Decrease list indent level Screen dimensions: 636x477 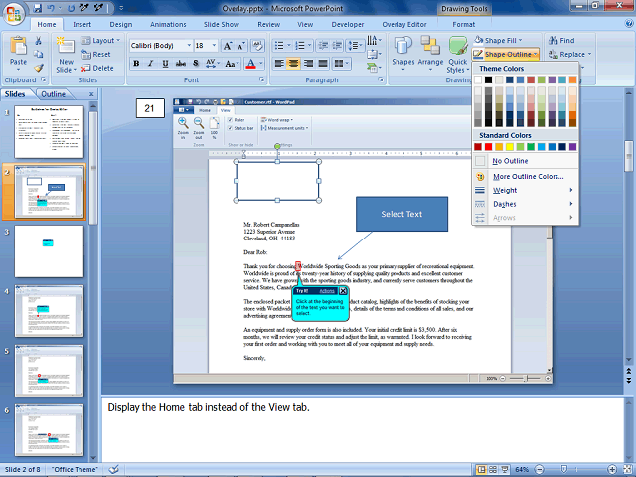pos(323,45)
